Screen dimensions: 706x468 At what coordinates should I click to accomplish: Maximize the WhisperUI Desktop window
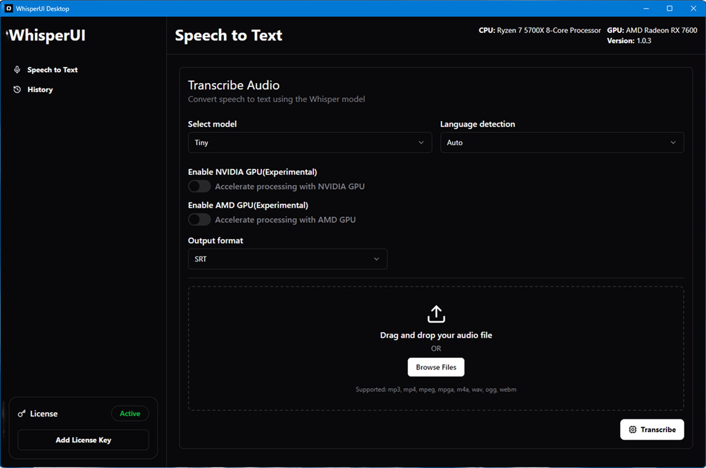(x=670, y=8)
